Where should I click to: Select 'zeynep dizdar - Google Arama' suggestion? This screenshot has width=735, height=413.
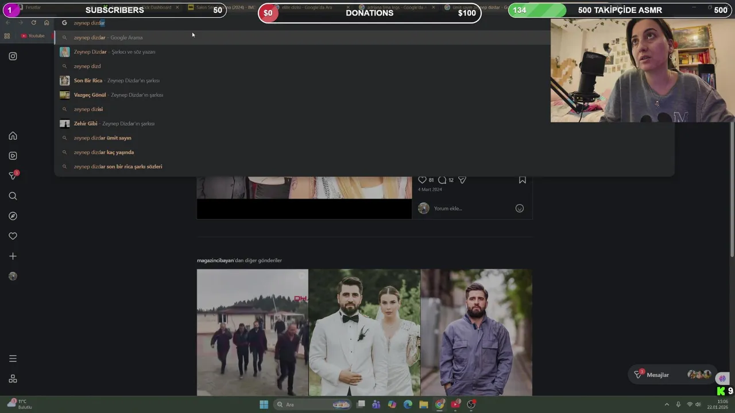click(364, 37)
